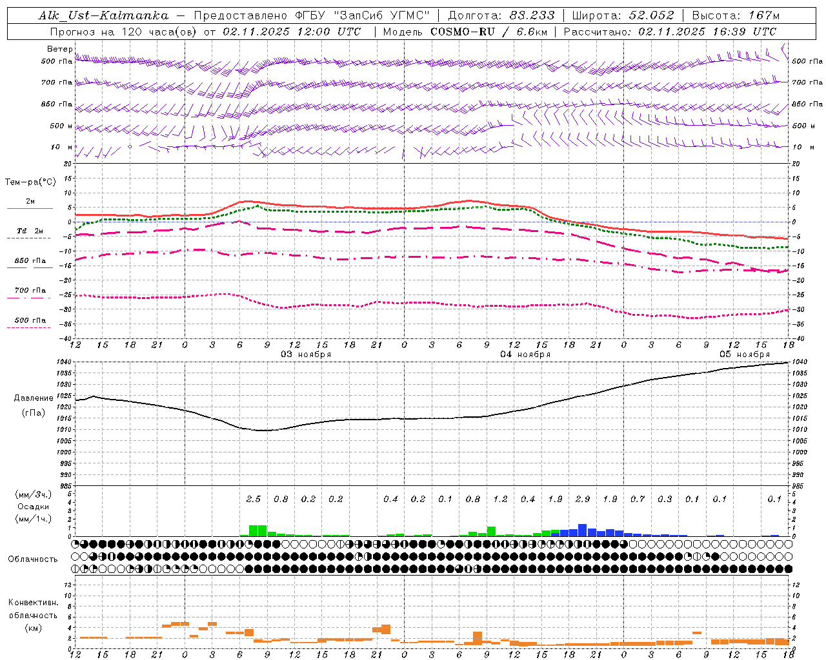Click the provider text ФГБУ "ЗапСиб УГМС"
The width and height of the screenshot is (826, 660).
pos(363,15)
